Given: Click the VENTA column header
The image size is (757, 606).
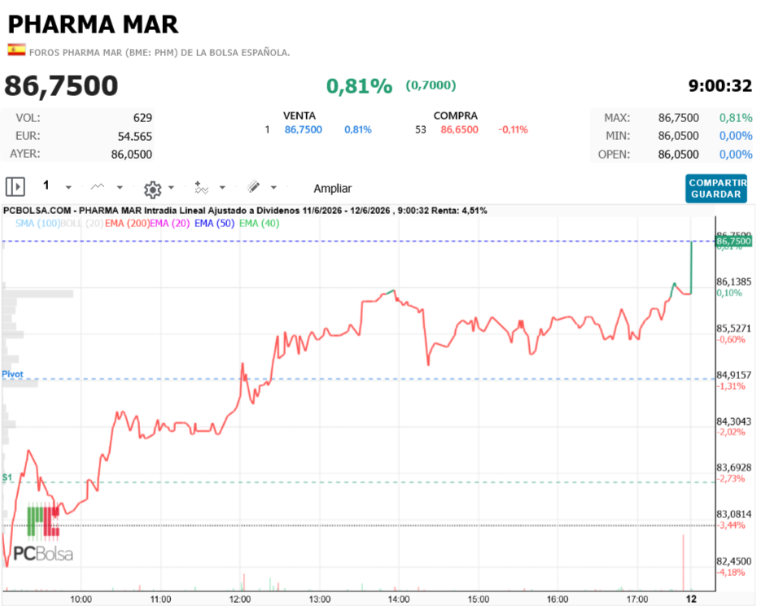Looking at the screenshot, I should (x=300, y=116).
